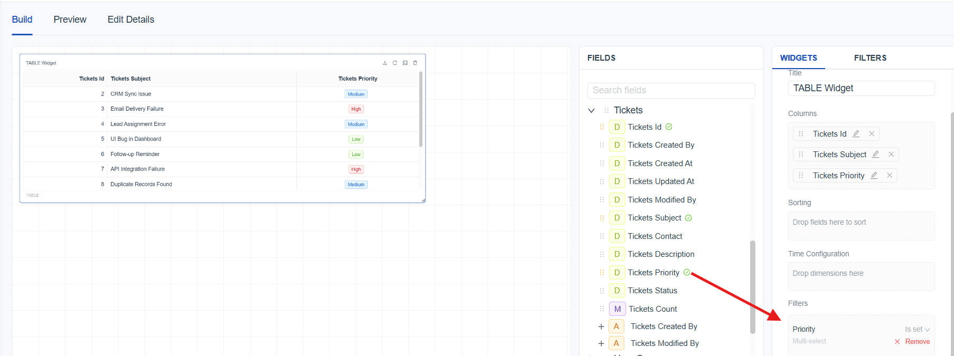Edit the Tickets Id column name

[x=856, y=134]
